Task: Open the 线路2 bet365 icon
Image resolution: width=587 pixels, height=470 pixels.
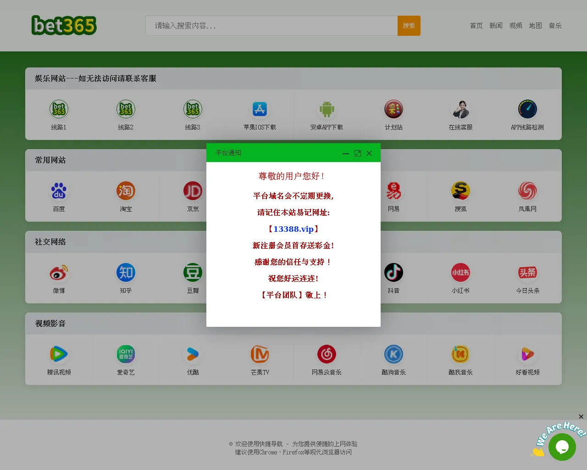Action: click(126, 109)
